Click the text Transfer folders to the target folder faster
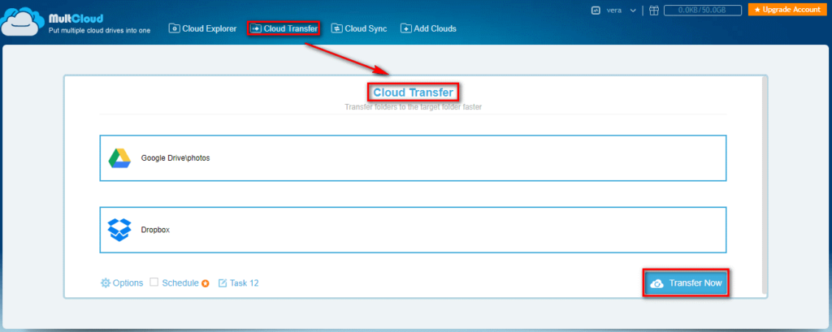The image size is (832, 332). click(x=413, y=107)
